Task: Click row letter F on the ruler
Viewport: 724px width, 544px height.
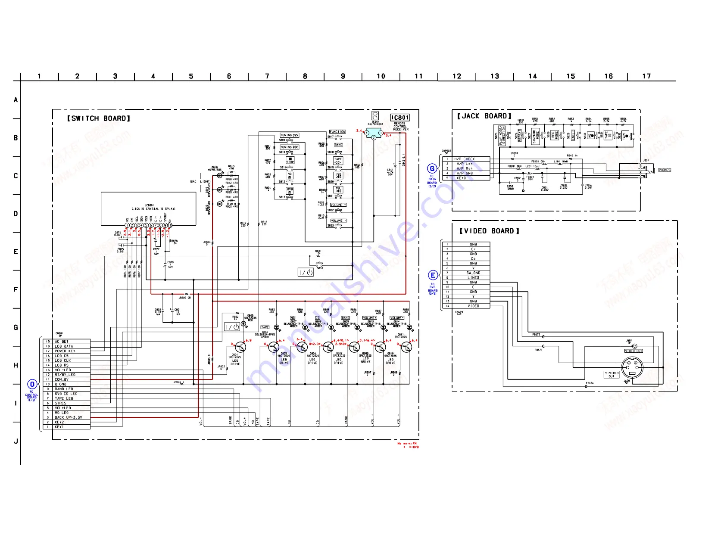Action: coord(16,289)
